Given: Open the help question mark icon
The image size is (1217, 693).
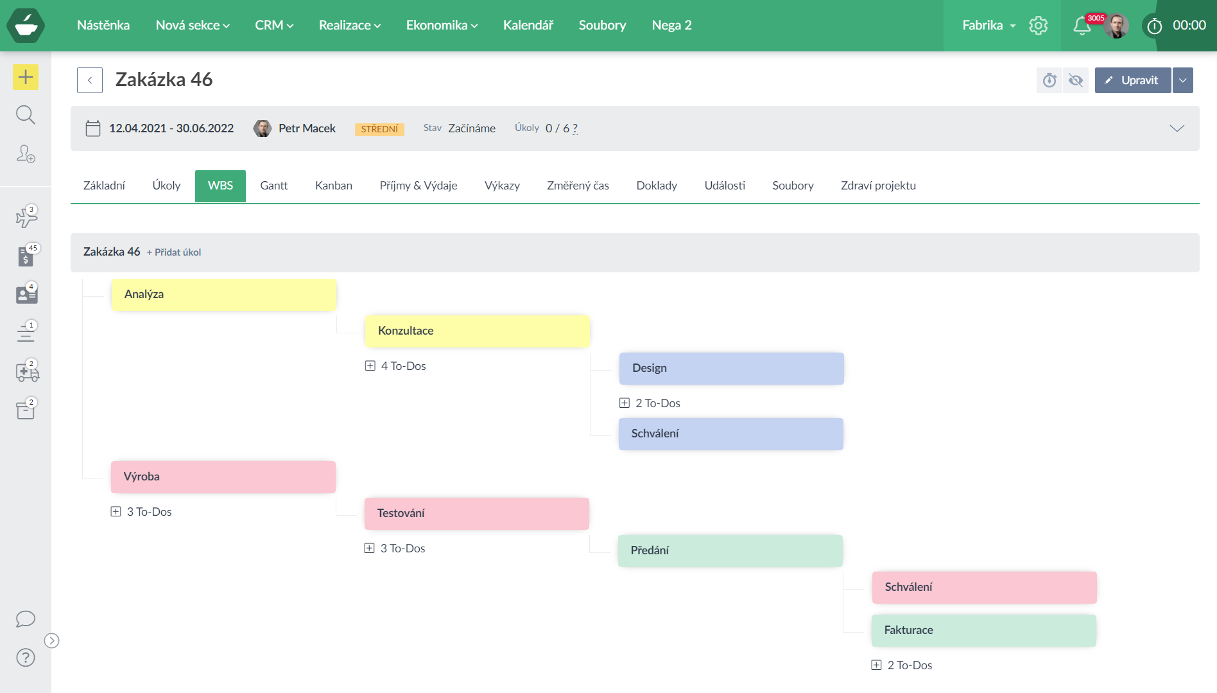Looking at the screenshot, I should [x=26, y=658].
